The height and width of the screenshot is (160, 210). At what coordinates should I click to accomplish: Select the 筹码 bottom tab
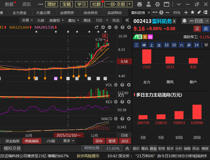[145, 149]
